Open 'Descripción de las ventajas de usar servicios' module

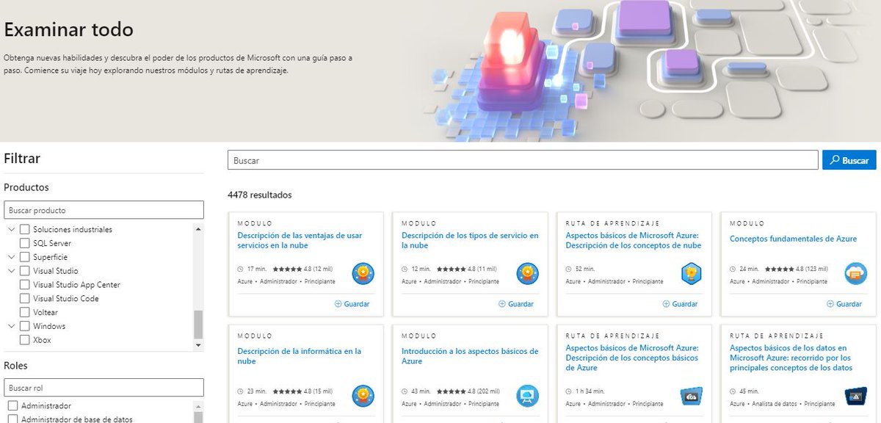[300, 241]
